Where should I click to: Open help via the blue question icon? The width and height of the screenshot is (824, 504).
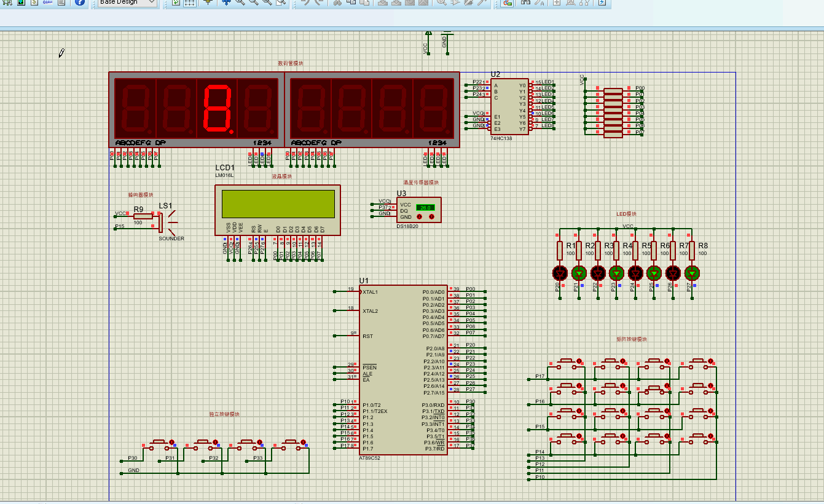(x=80, y=2)
